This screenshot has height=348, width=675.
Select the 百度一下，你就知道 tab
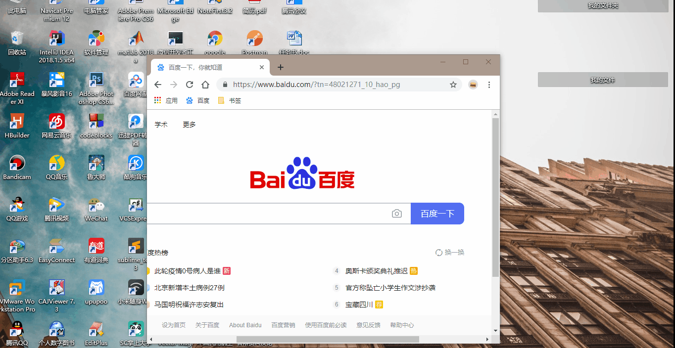pos(210,67)
